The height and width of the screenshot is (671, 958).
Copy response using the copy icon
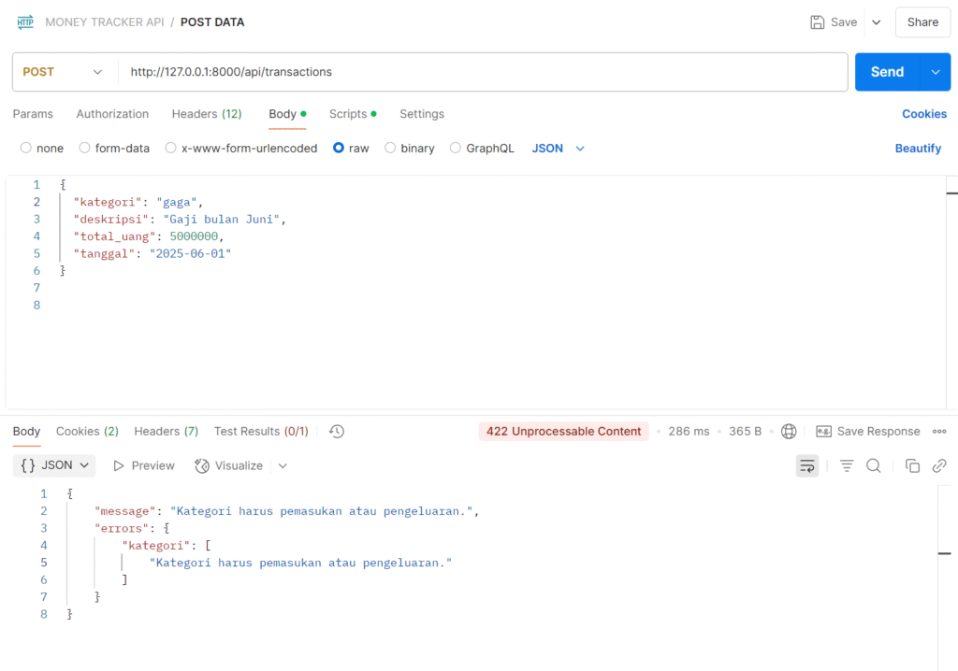(912, 465)
